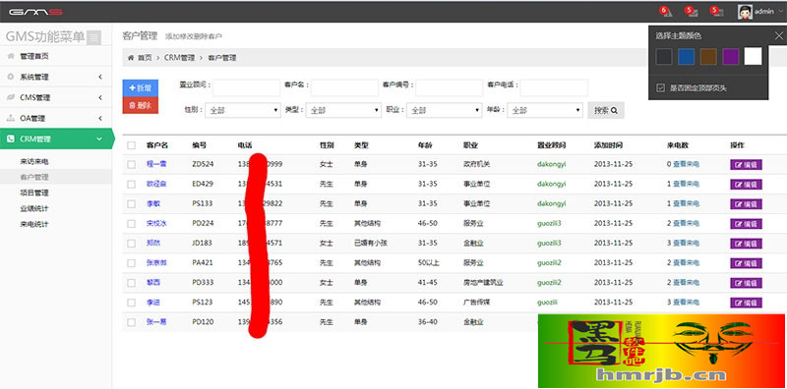Click consultant dakongyi in row ZD524
This screenshot has height=389, width=787.
tap(551, 164)
